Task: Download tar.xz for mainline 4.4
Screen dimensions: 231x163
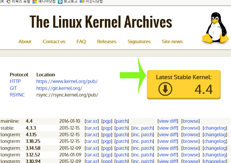Action: click(92, 121)
